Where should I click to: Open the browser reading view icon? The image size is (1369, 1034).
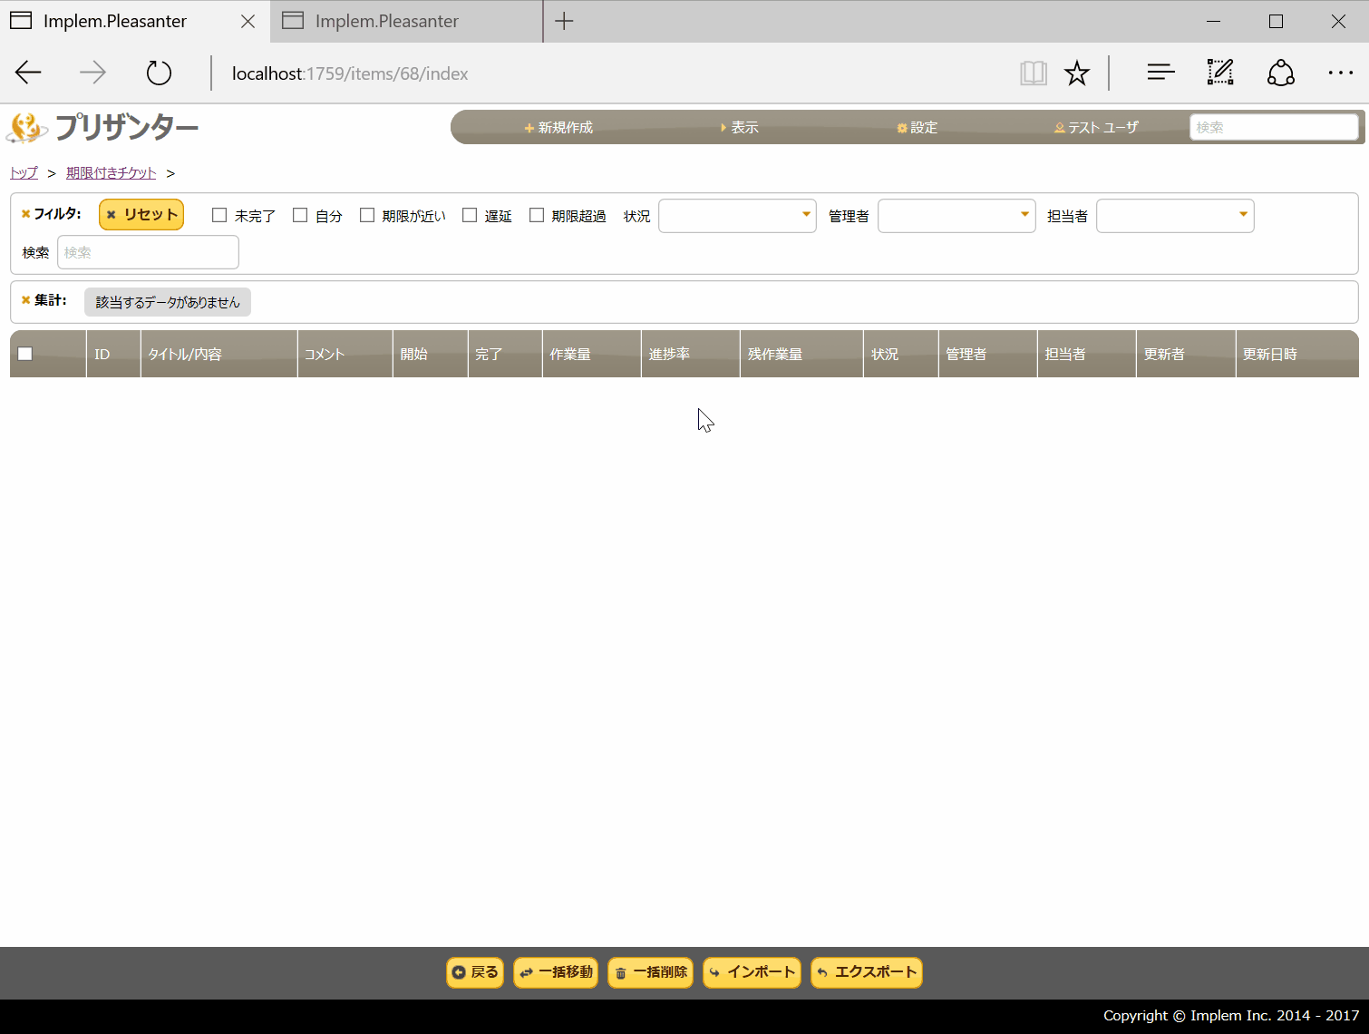click(1033, 73)
